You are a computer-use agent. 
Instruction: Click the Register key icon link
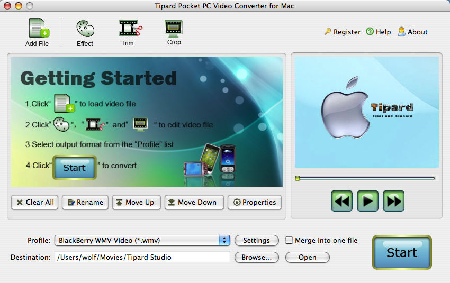click(342, 32)
